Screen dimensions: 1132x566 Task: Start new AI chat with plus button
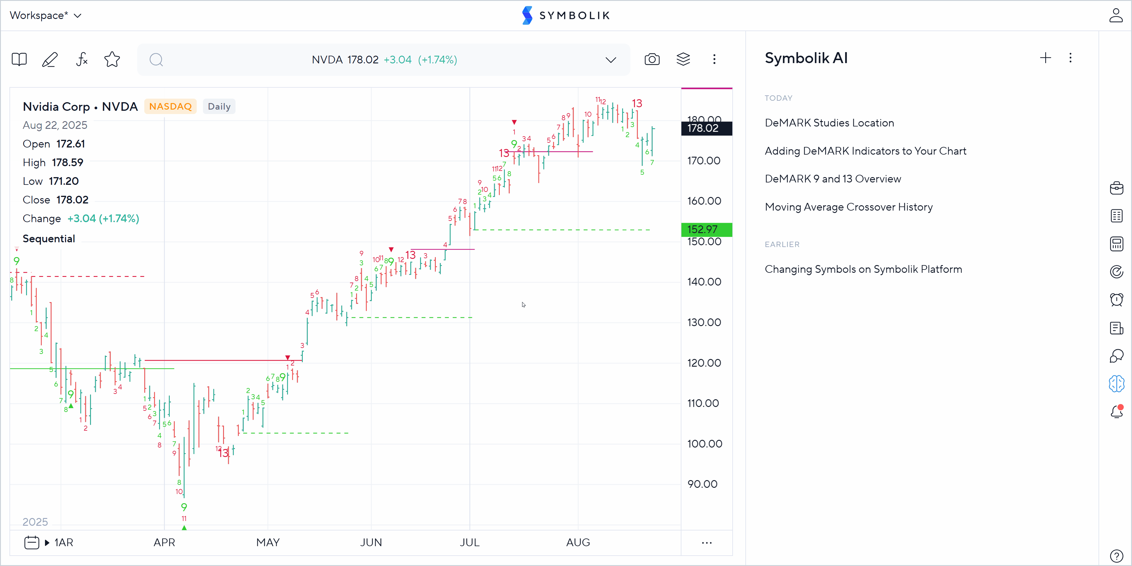click(1045, 58)
